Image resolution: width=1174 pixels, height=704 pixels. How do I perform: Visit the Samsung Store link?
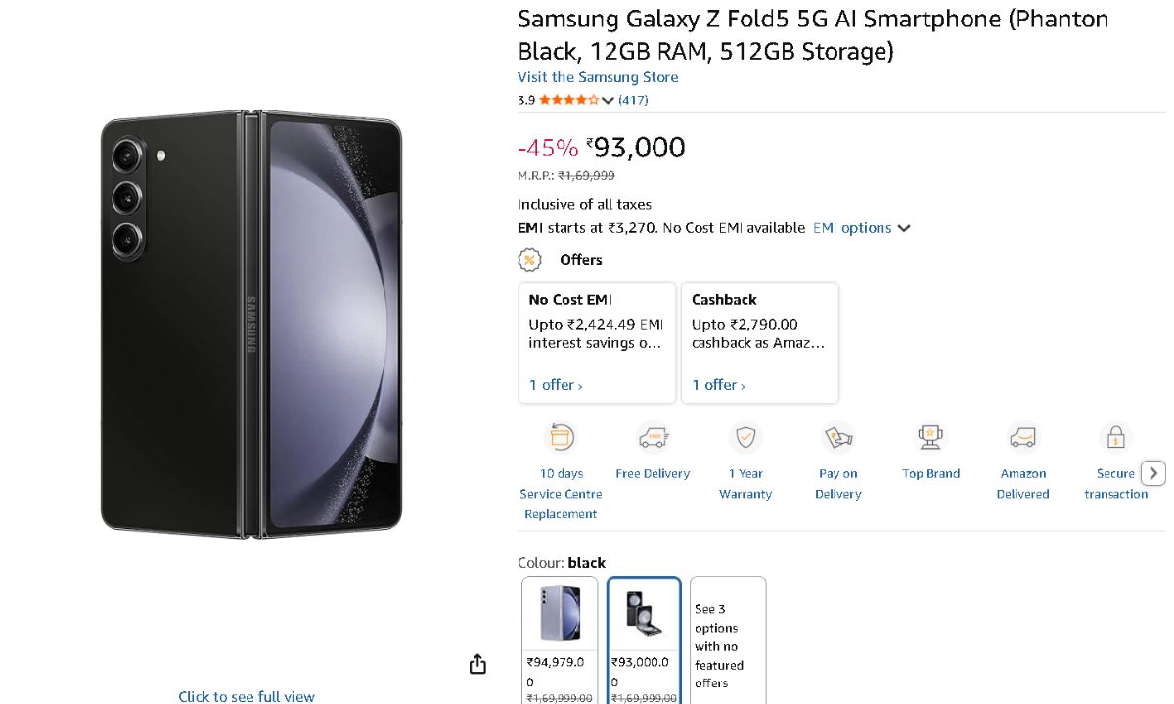[598, 77]
